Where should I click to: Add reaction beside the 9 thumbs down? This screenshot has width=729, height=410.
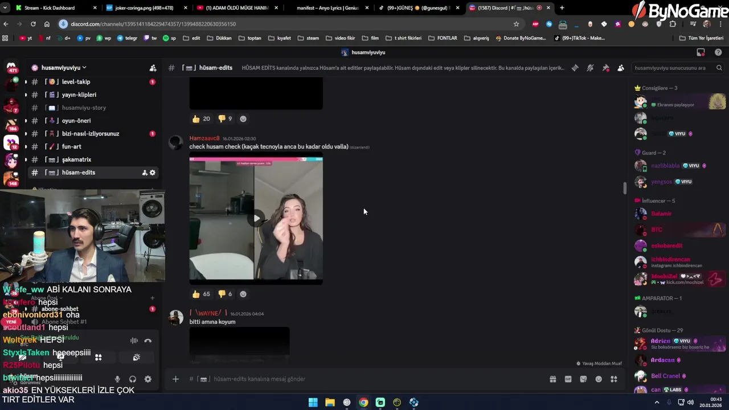click(x=243, y=118)
